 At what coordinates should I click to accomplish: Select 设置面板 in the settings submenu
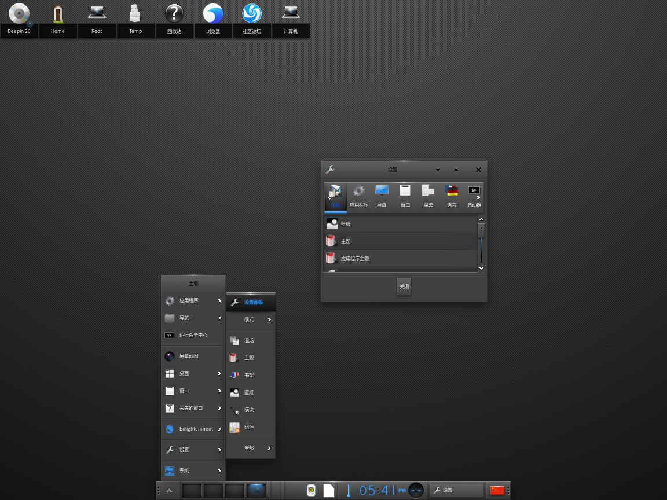click(250, 302)
